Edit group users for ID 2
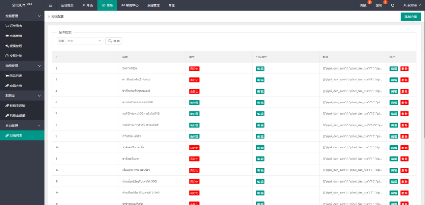This screenshot has width=425, height=205. point(260,69)
